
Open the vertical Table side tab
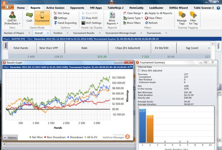(218, 46)
